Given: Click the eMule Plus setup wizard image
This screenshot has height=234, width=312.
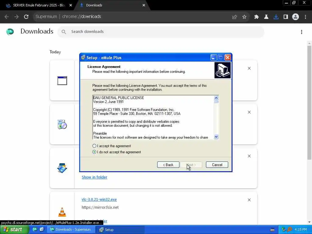Looking at the screenshot, I should [222, 70].
